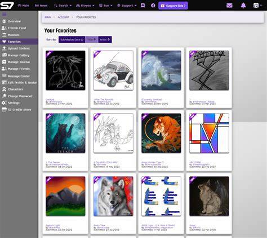The image size is (267, 238).
Task: Click MAIN in the breadcrumb
Action: click(48, 17)
